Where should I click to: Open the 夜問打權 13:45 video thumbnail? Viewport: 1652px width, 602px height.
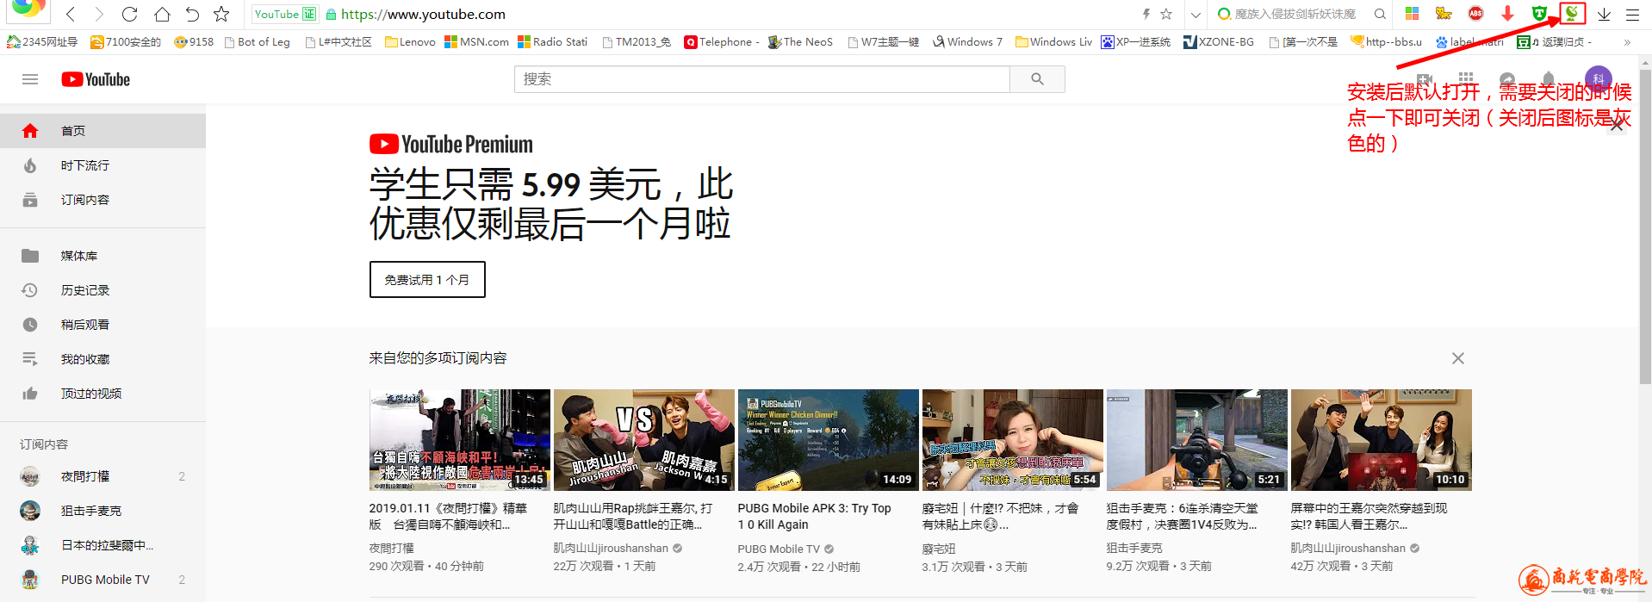click(459, 440)
